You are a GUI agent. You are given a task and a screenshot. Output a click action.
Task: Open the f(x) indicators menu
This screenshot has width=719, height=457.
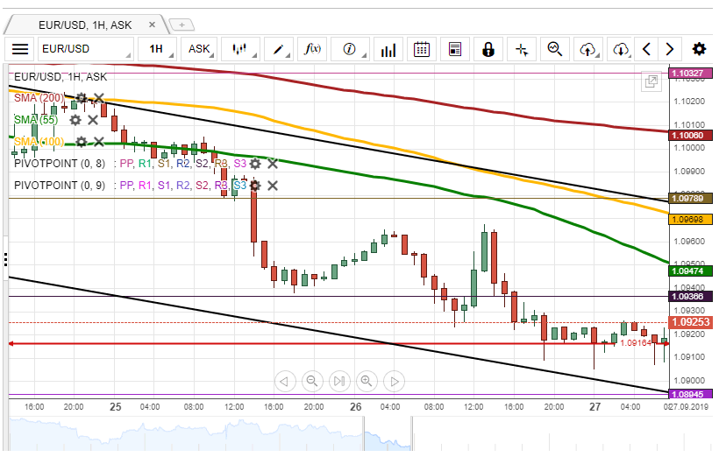point(312,49)
